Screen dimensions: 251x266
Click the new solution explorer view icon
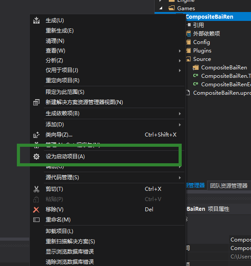point(36,102)
